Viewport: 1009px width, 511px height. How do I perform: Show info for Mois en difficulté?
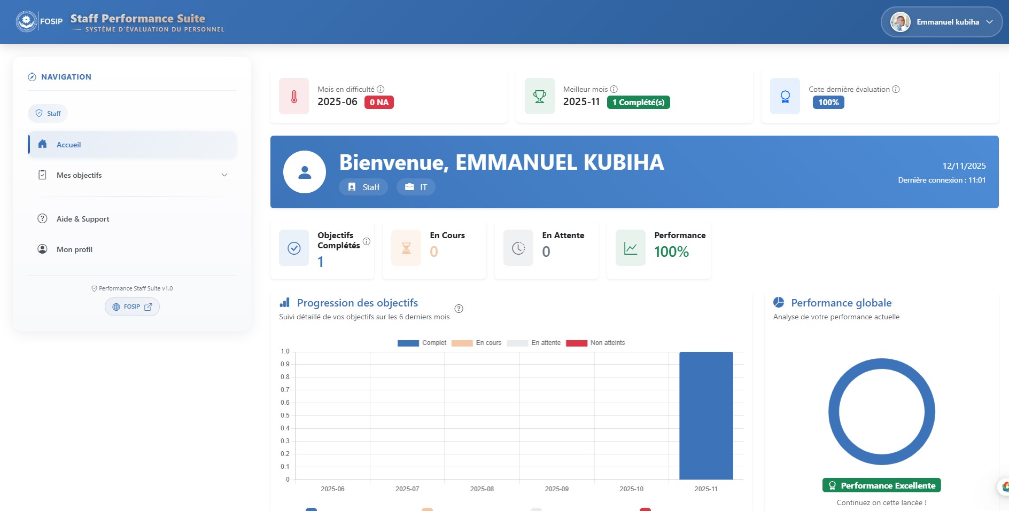click(381, 89)
